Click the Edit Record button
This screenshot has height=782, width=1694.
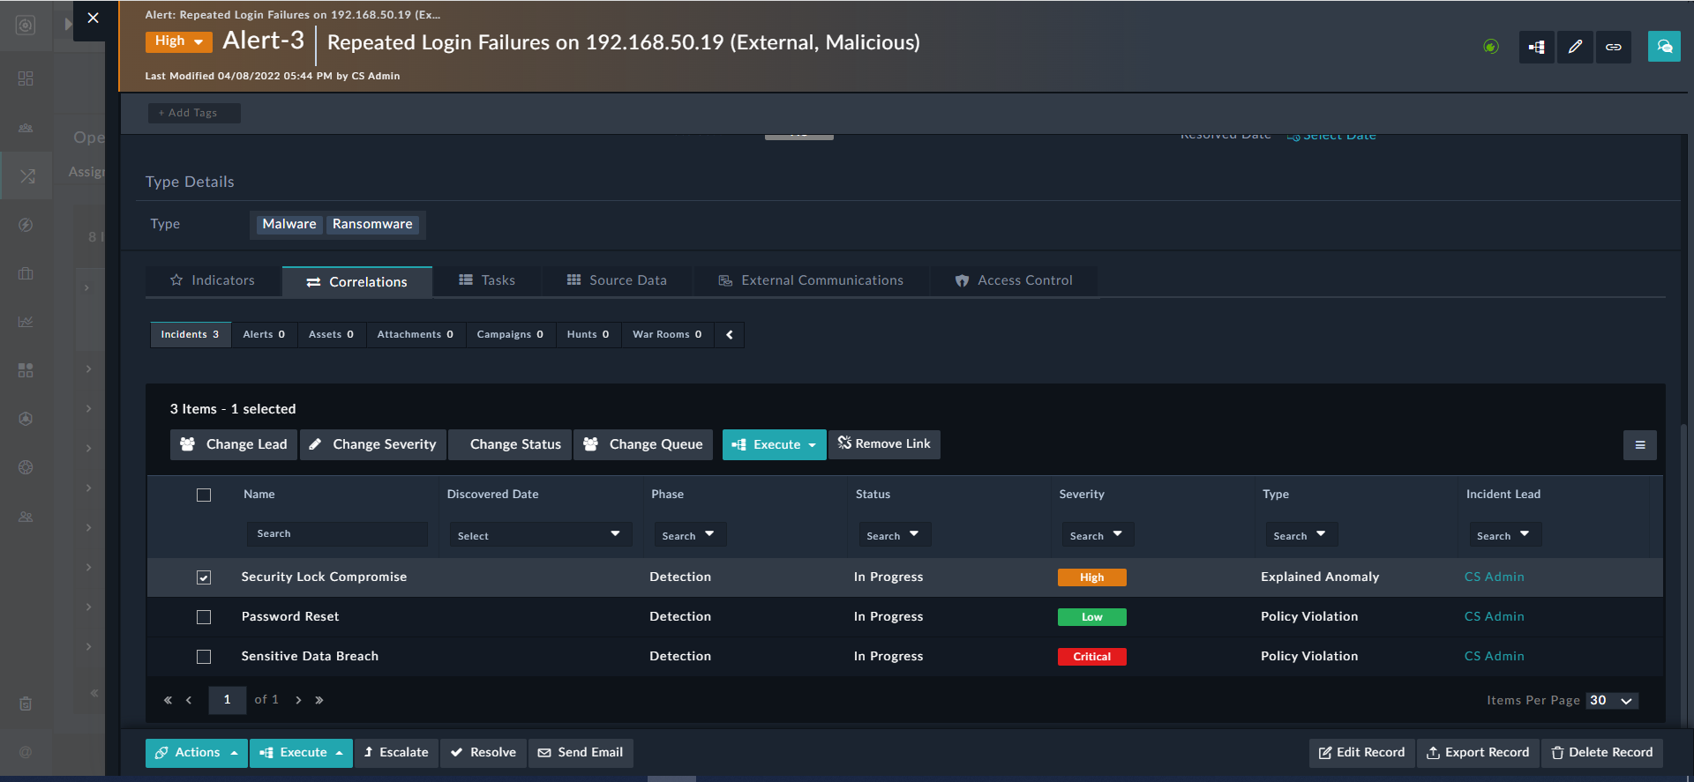tap(1361, 753)
